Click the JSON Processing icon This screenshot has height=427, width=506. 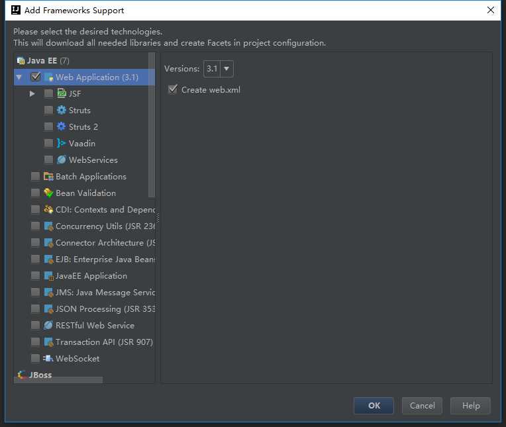(48, 309)
